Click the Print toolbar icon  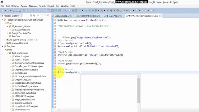click(20, 11)
